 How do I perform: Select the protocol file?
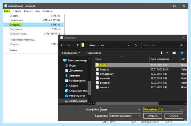(141, 83)
